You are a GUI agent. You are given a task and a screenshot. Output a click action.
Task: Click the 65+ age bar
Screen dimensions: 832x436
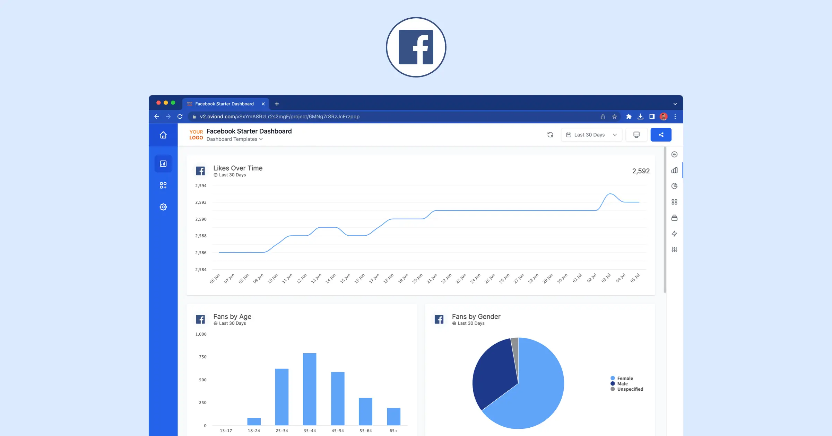pos(393,417)
